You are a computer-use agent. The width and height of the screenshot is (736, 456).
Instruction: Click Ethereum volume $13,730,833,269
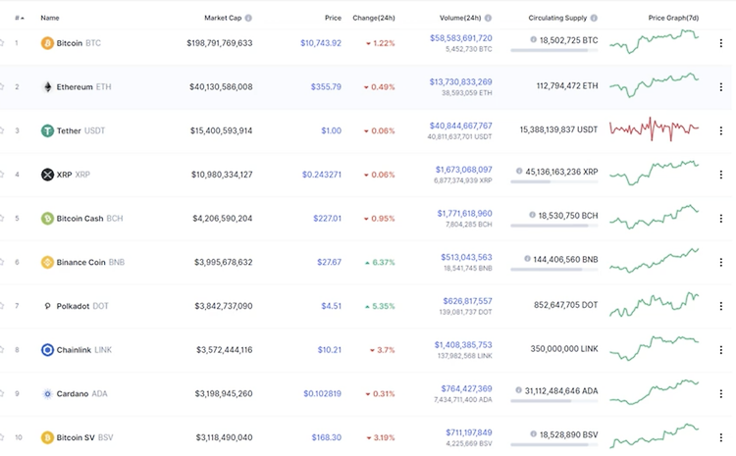tap(461, 82)
